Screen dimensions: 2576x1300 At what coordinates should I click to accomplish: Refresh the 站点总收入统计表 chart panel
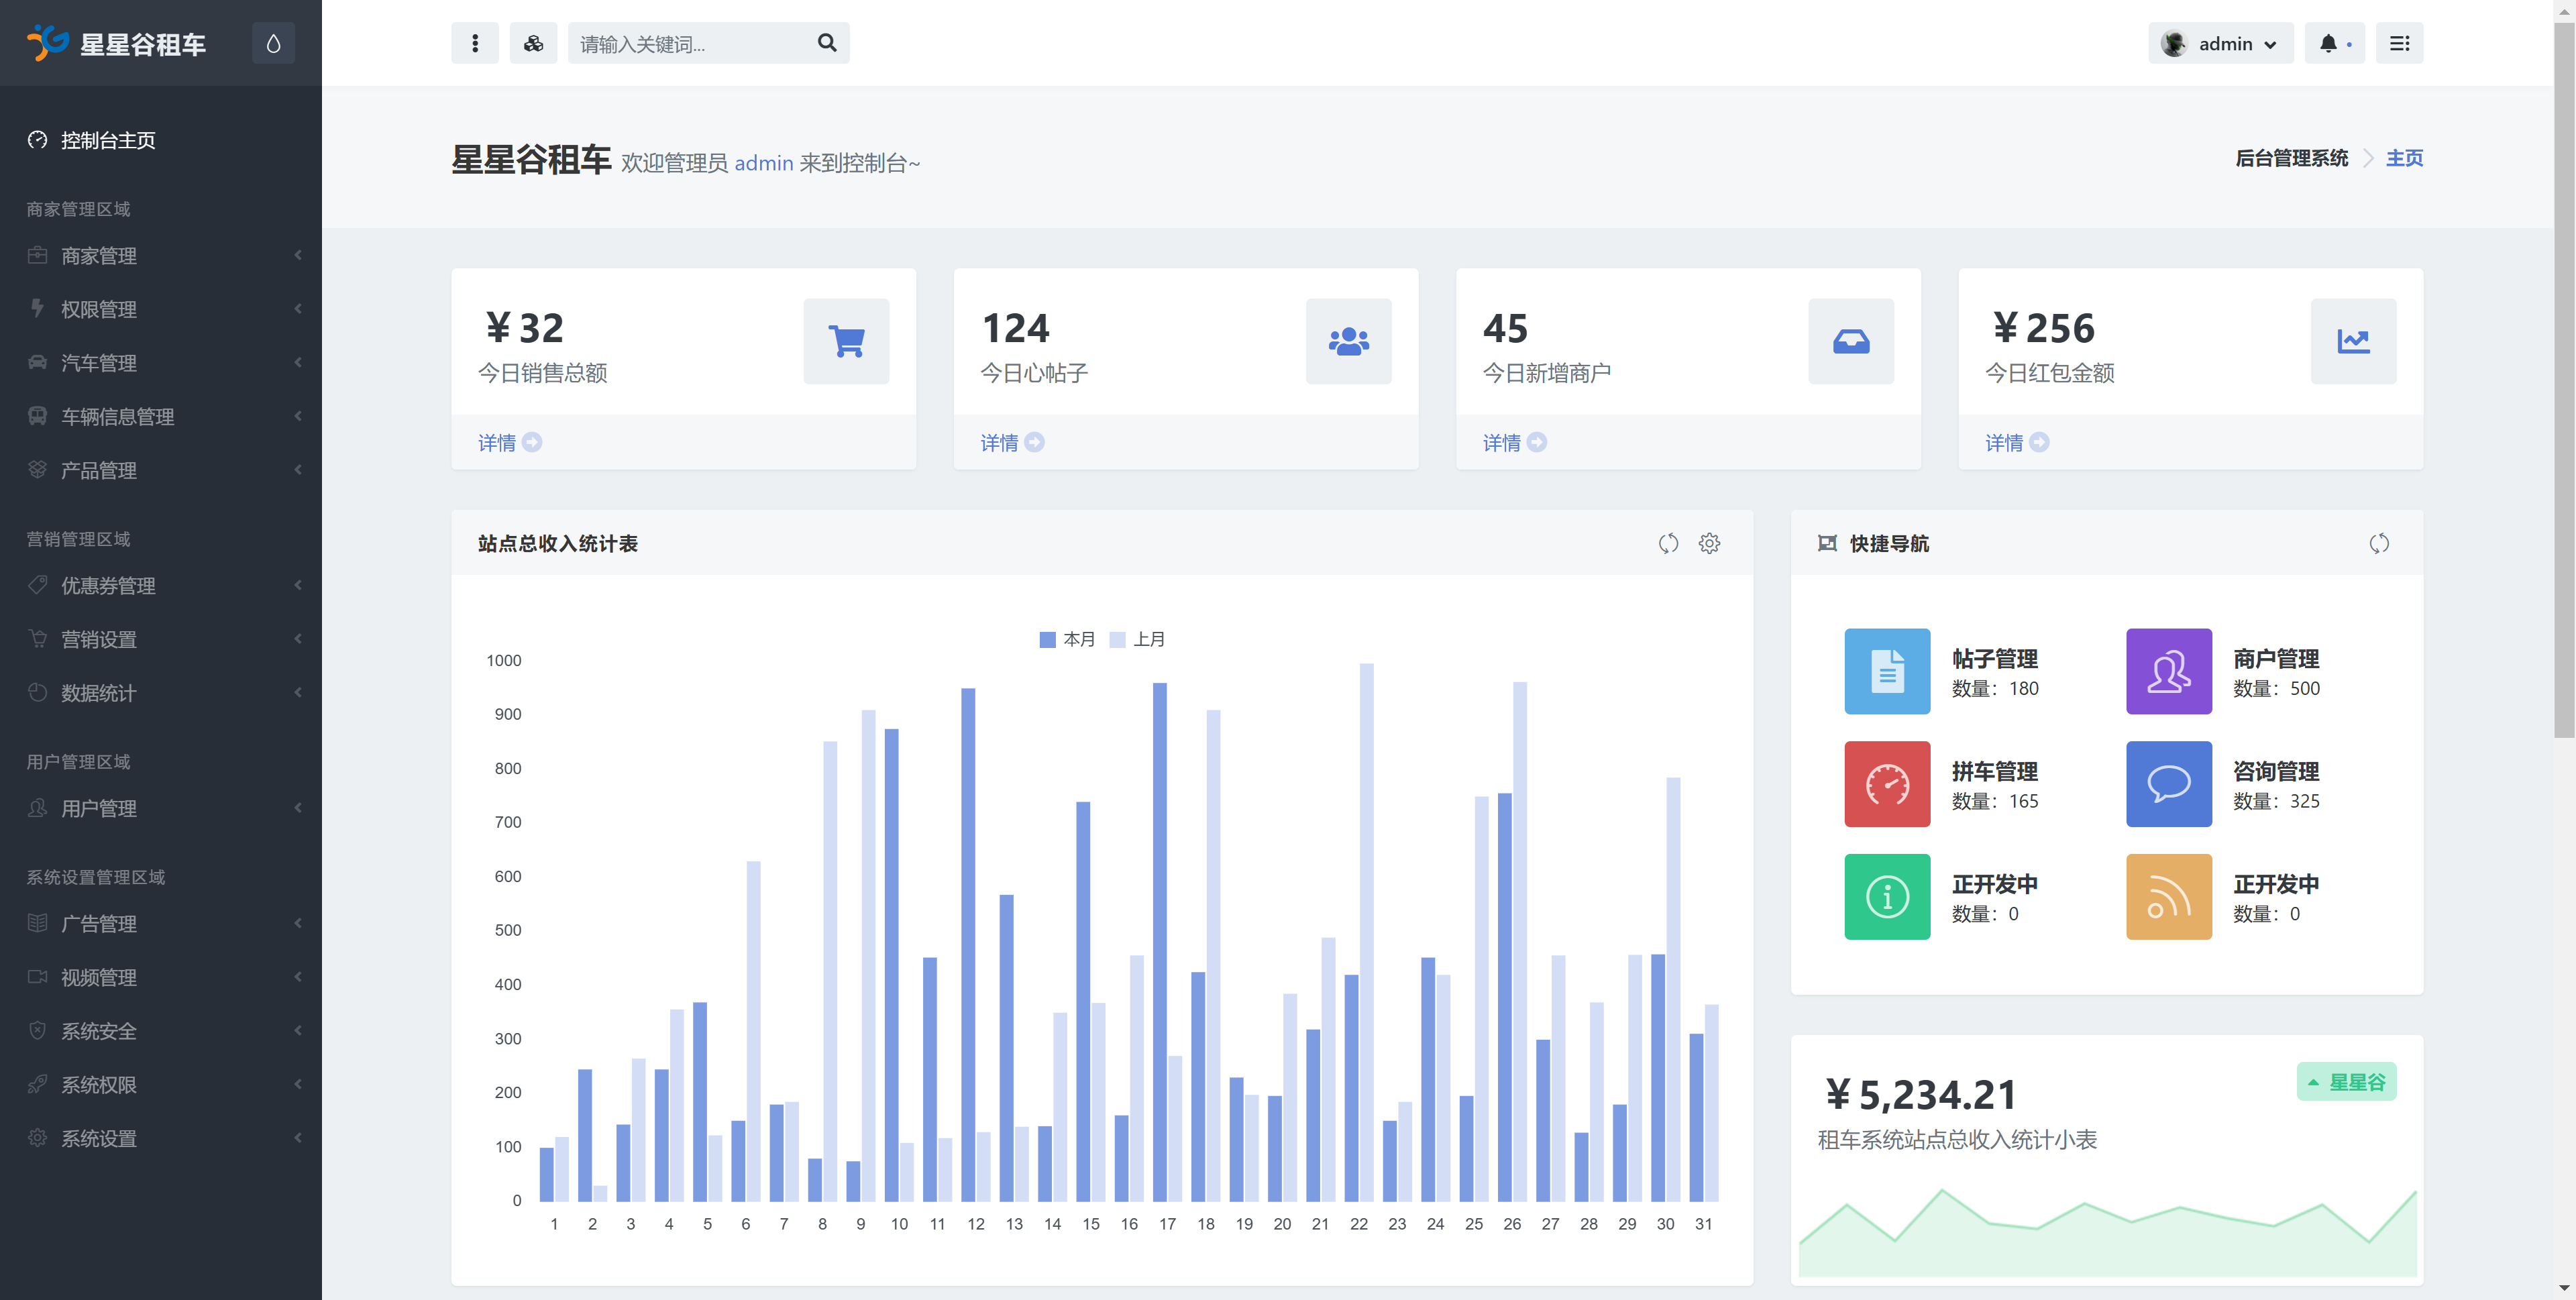(1668, 543)
